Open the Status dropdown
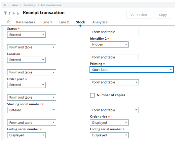The image size is (176, 142). tap(26, 35)
